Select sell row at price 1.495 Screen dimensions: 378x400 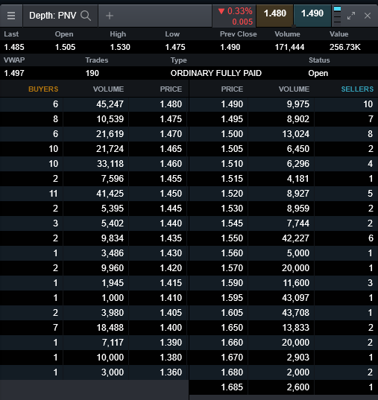click(x=283, y=119)
